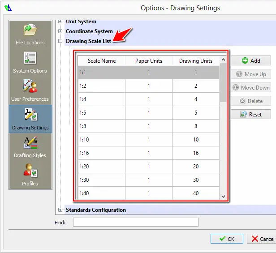
Task: Select the 1:8 scale name cell
Action: pyautogui.click(x=102, y=126)
